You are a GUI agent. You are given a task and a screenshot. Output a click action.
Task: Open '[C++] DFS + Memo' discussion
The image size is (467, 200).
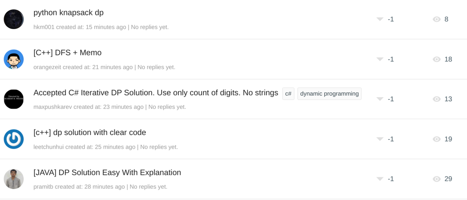tap(68, 53)
